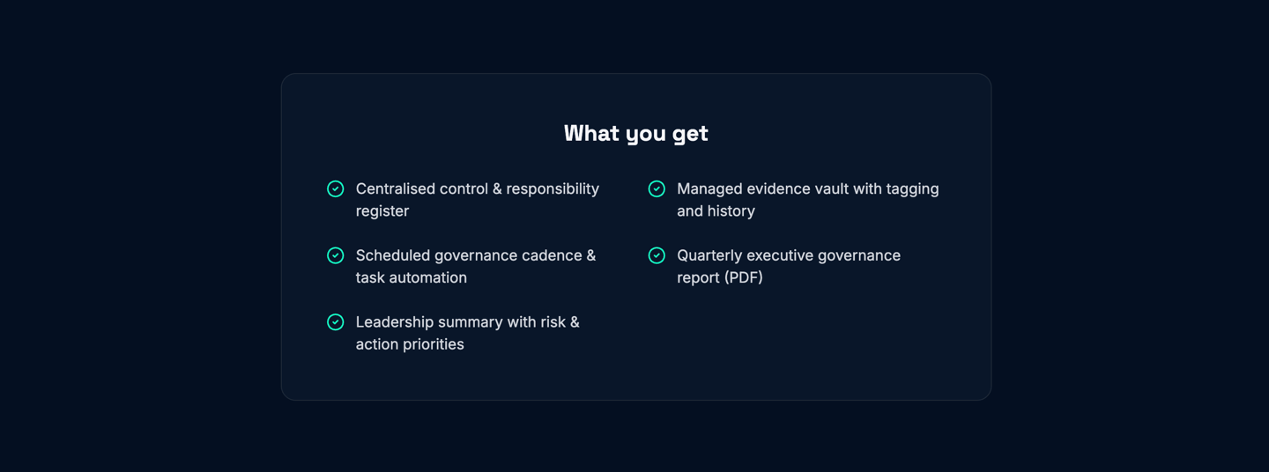
Task: Click the checkmark icon beside Quarterly executive governance
Action: 657,255
